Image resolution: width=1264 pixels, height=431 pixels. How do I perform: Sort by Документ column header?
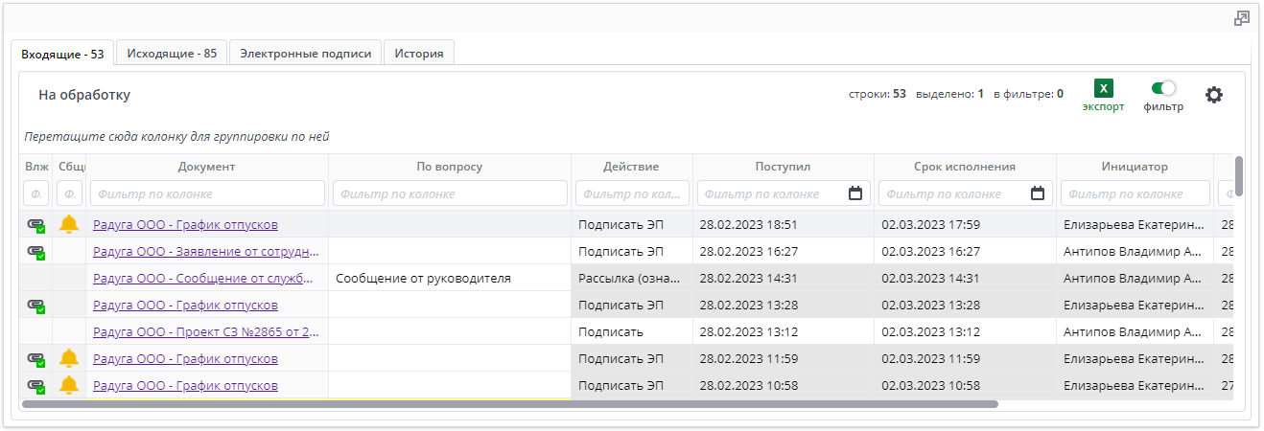[206, 167]
